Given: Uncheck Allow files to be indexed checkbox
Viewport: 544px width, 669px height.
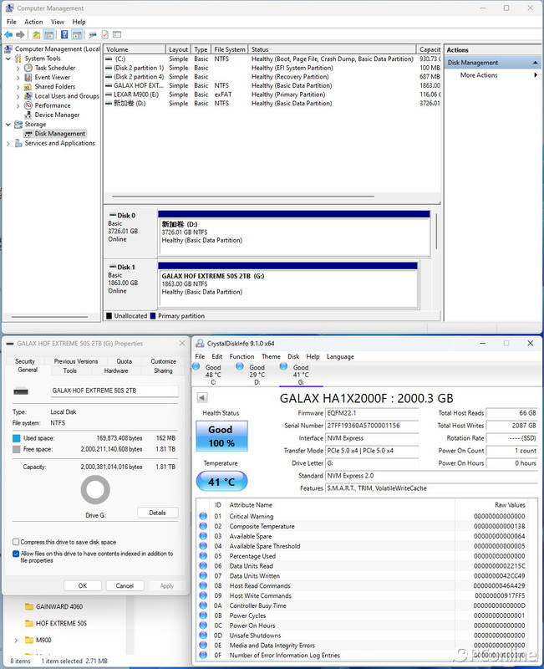Looking at the screenshot, I should (x=16, y=554).
